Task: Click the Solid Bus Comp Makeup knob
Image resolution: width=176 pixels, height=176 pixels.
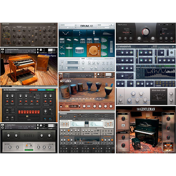Action: point(133,93)
